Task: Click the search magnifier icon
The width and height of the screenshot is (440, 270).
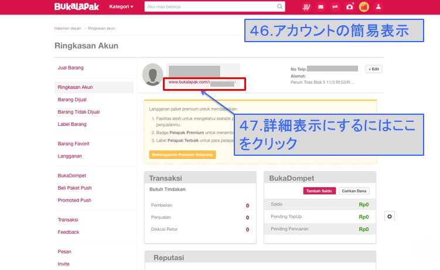Action: [280, 6]
